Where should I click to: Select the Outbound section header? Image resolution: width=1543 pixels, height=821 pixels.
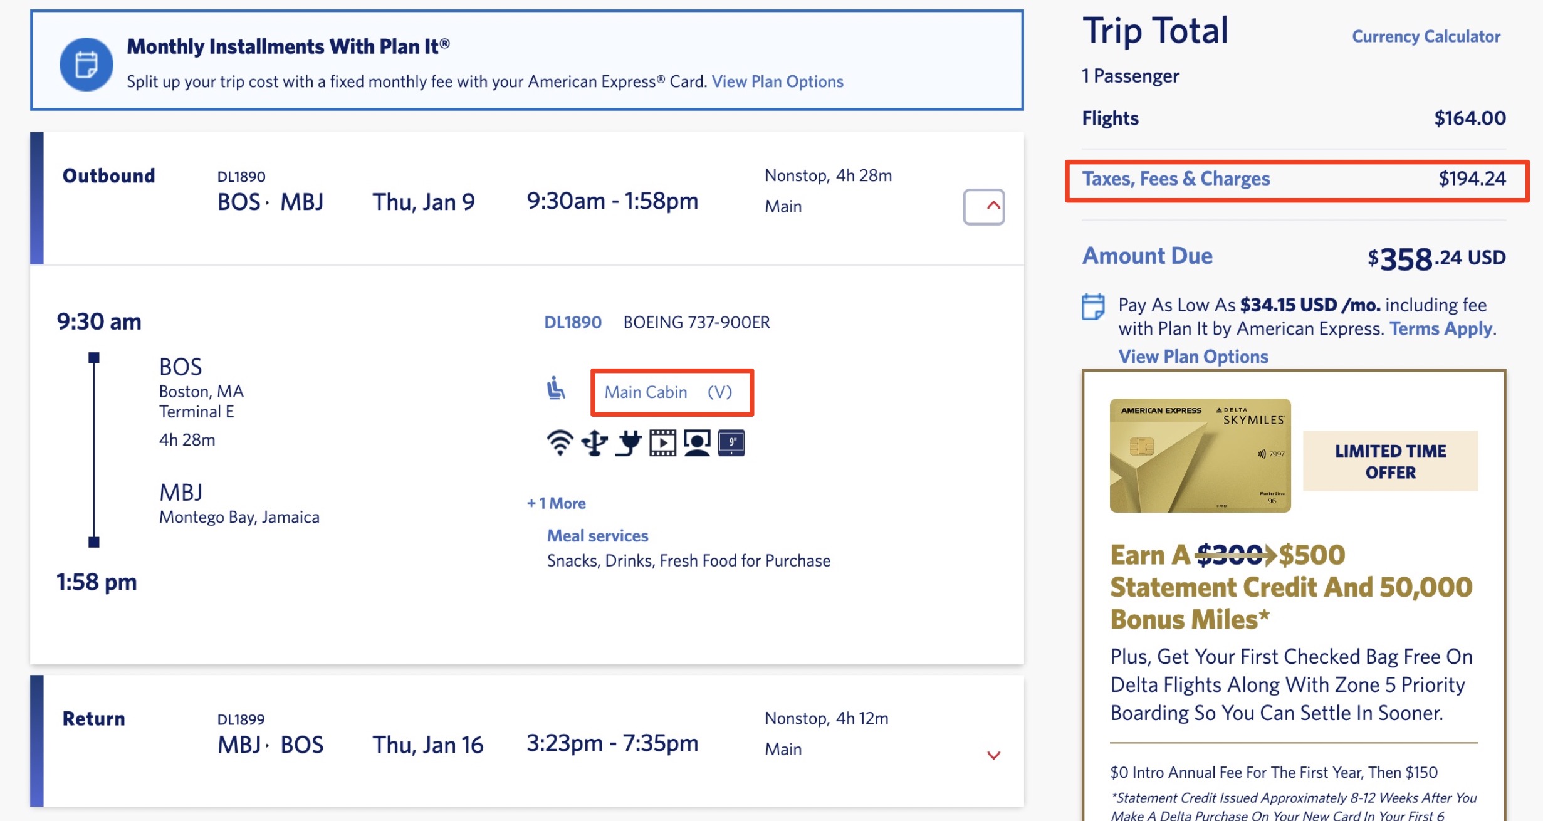pyautogui.click(x=108, y=176)
